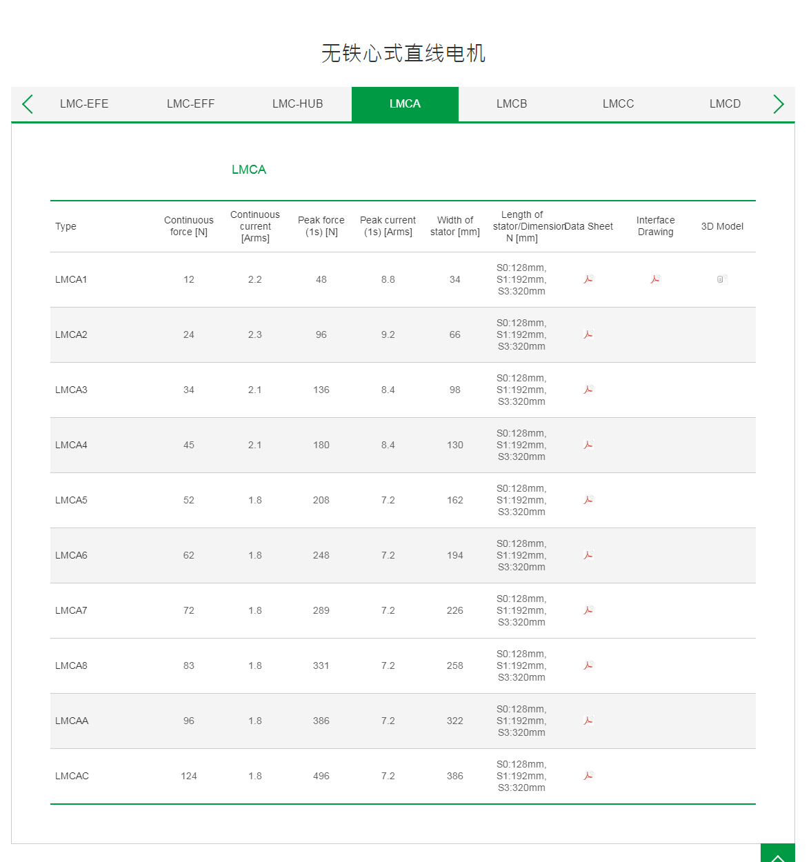Download the LMCA1 3D model file

[722, 279]
